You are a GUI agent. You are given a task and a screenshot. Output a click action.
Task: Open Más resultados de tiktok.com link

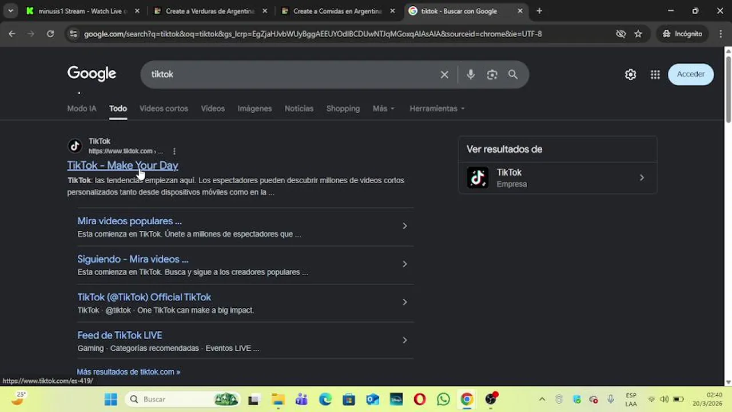(128, 372)
